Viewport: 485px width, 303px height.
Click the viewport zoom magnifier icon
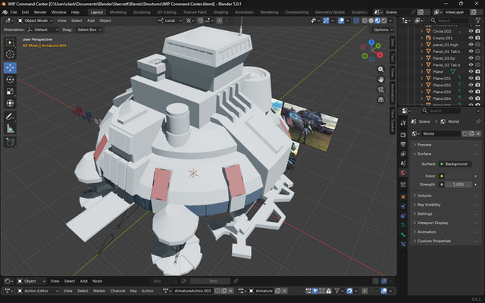381,67
